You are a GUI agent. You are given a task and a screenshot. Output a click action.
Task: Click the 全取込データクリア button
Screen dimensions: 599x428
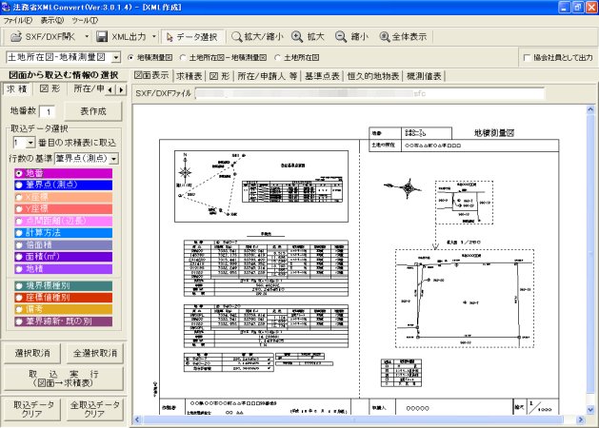point(95,409)
